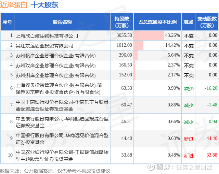
Task: Click the 33.88 value in the 持股数 column
Action: [127, 155]
